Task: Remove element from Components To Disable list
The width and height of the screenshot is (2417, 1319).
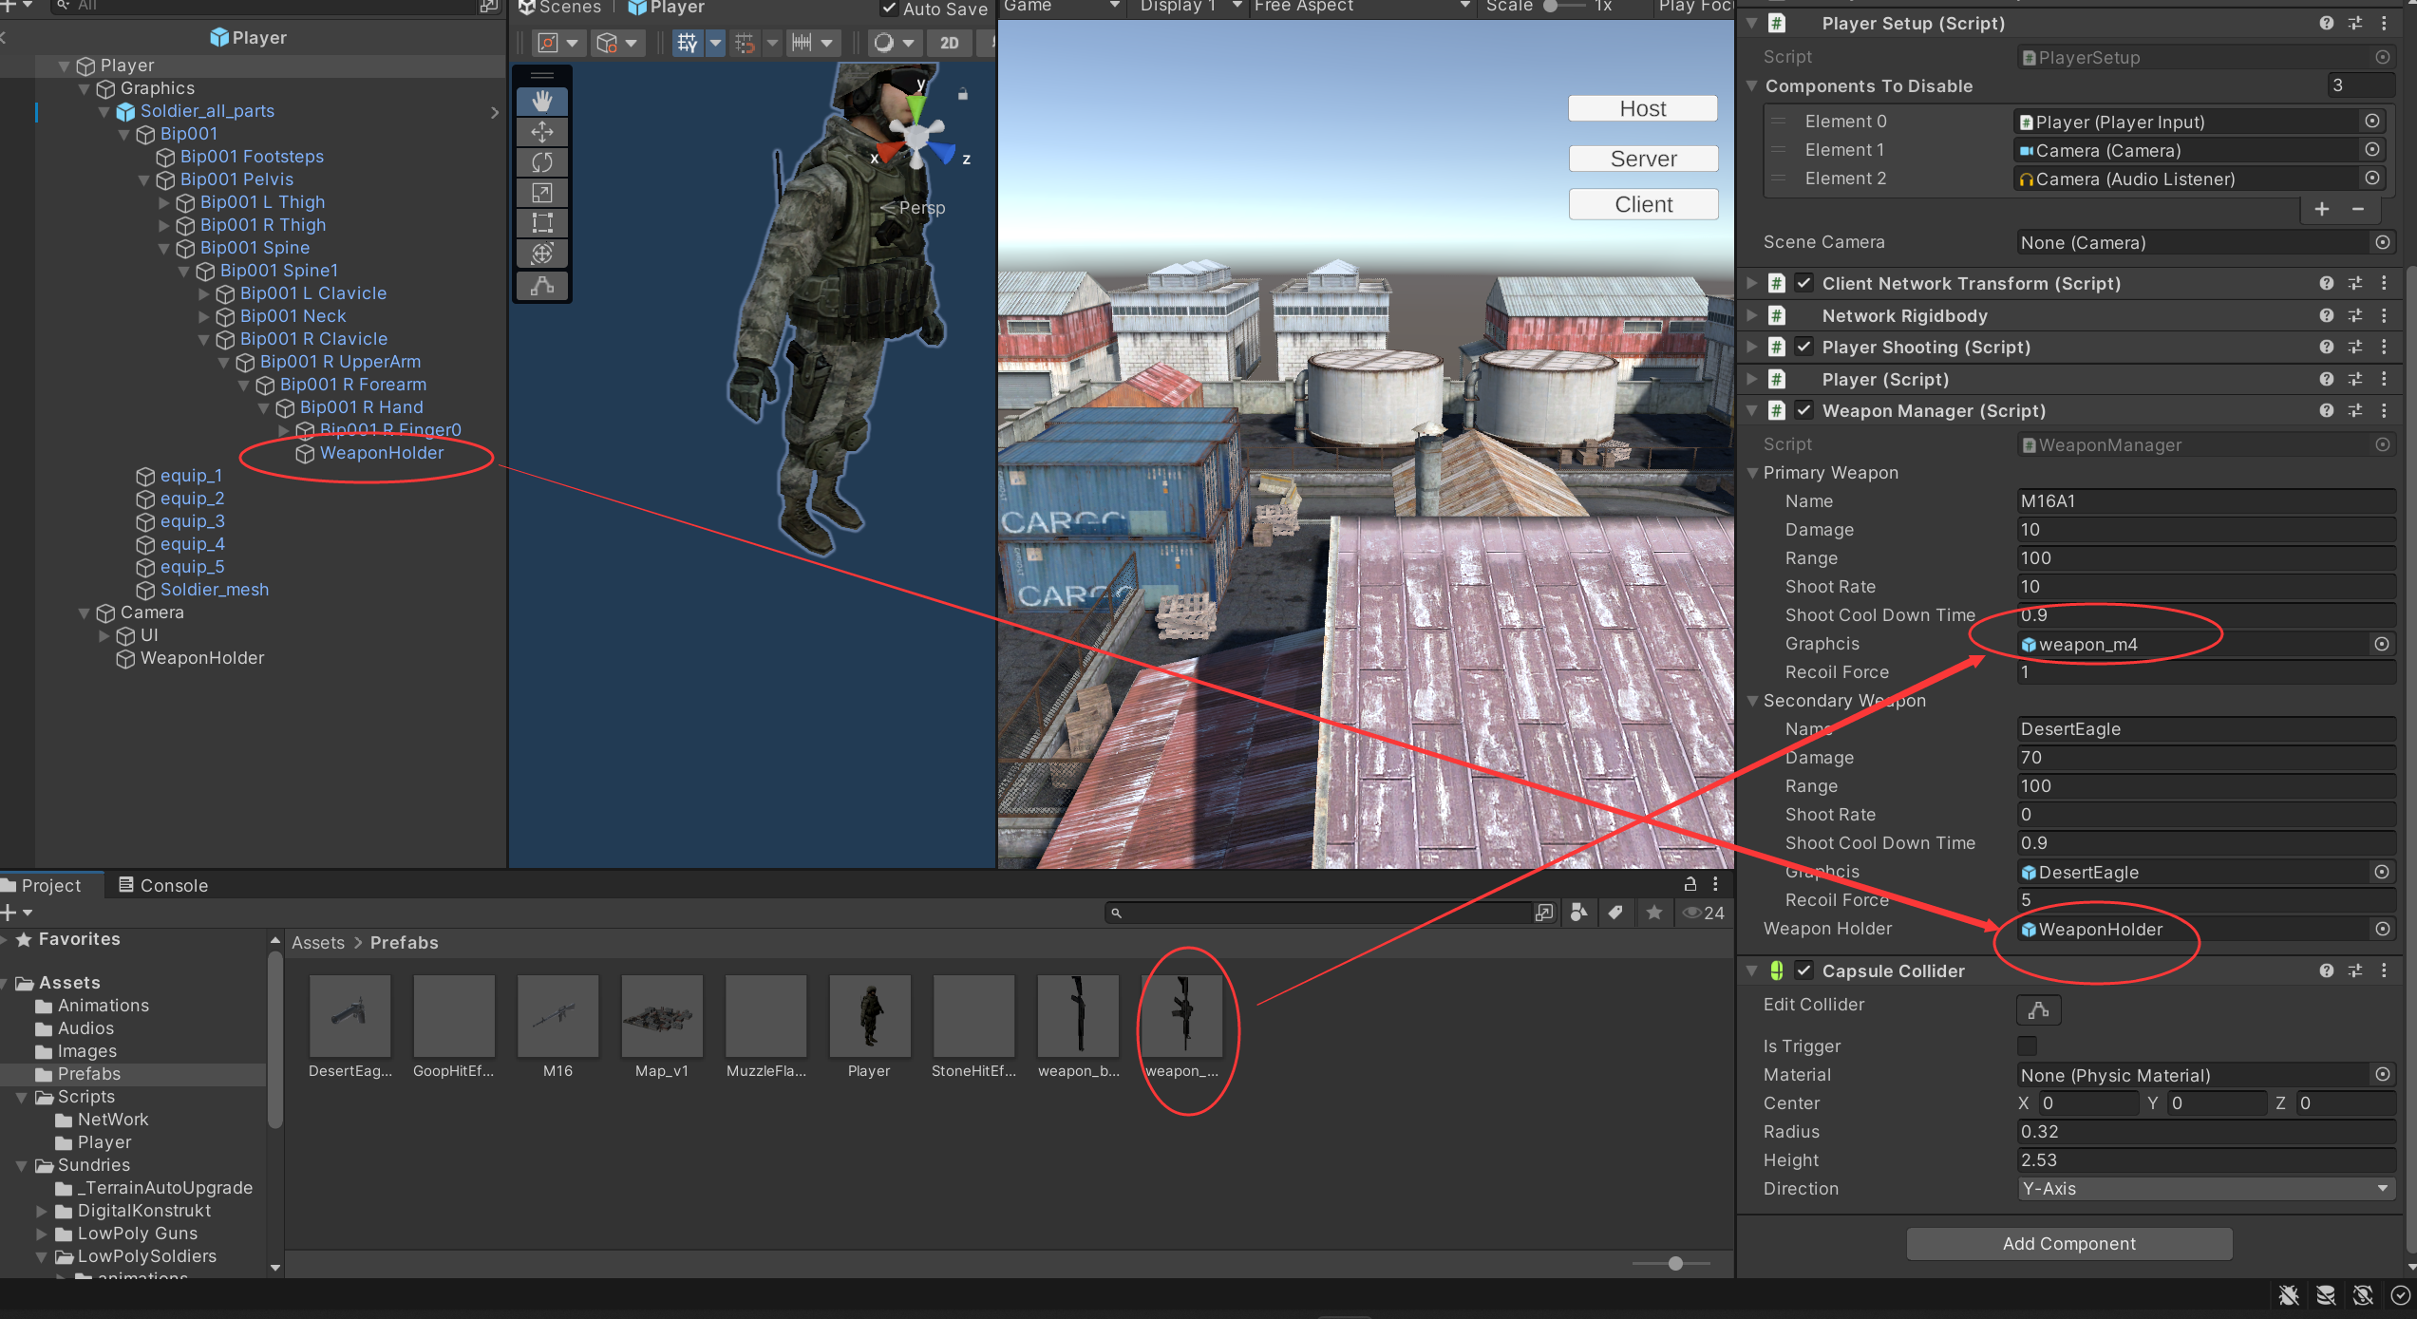Action: pos(2358,209)
